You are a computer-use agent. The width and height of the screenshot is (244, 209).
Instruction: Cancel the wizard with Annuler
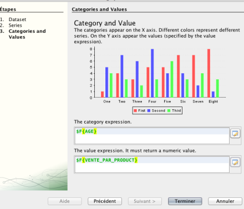coord(225,201)
